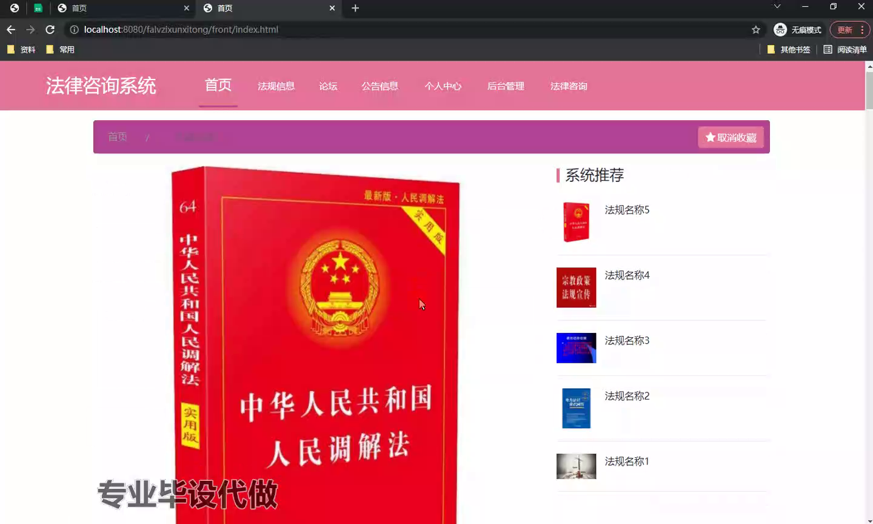The height and width of the screenshot is (524, 873).
Task: Select the second 首页 browser tab
Action: (269, 8)
